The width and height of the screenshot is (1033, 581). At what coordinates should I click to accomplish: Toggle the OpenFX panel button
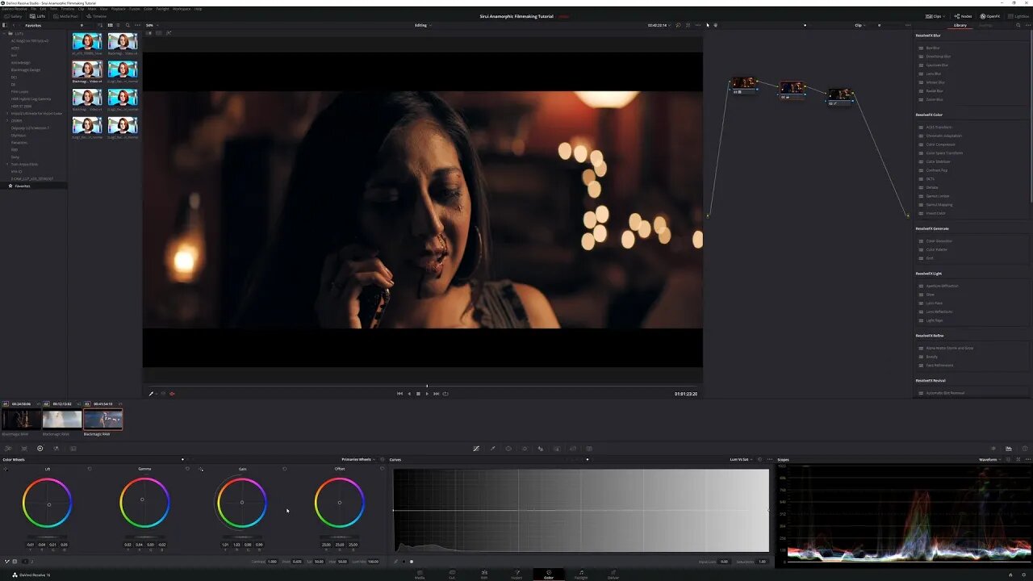click(x=990, y=16)
